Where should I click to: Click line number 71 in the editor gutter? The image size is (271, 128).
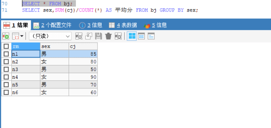(4, 10)
